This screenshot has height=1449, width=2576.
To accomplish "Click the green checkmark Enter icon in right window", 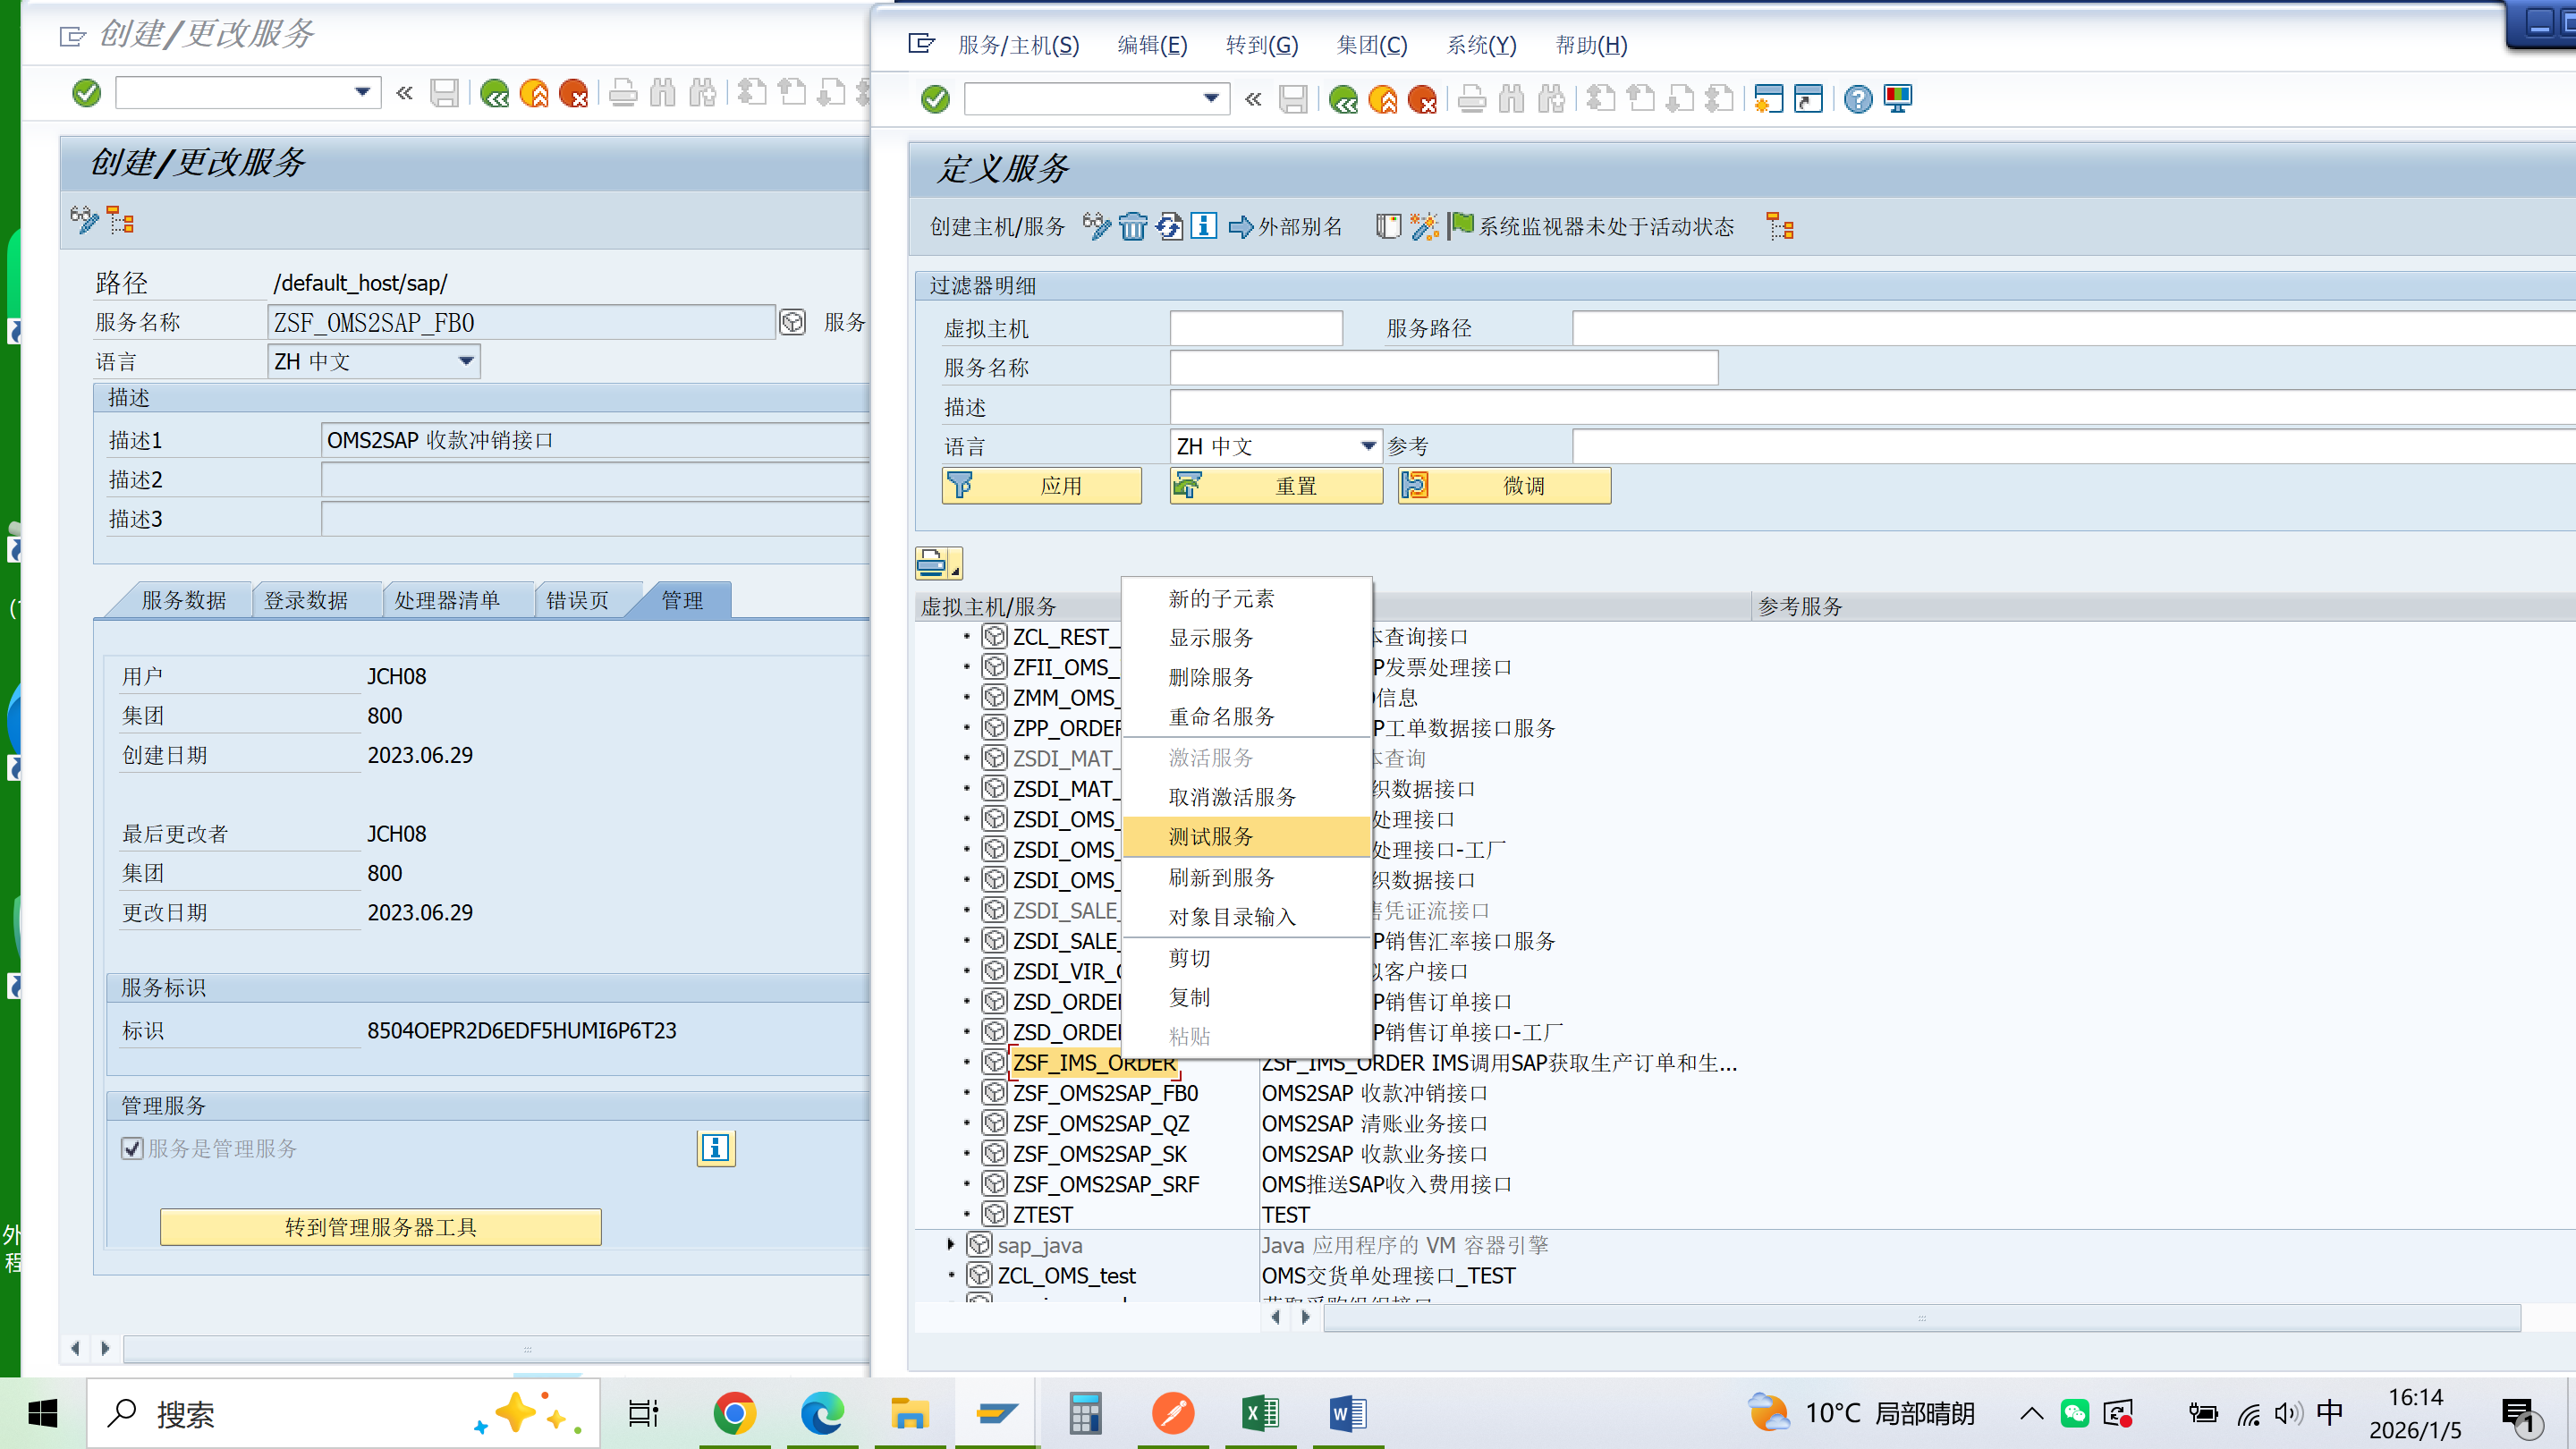I will 935,99.
